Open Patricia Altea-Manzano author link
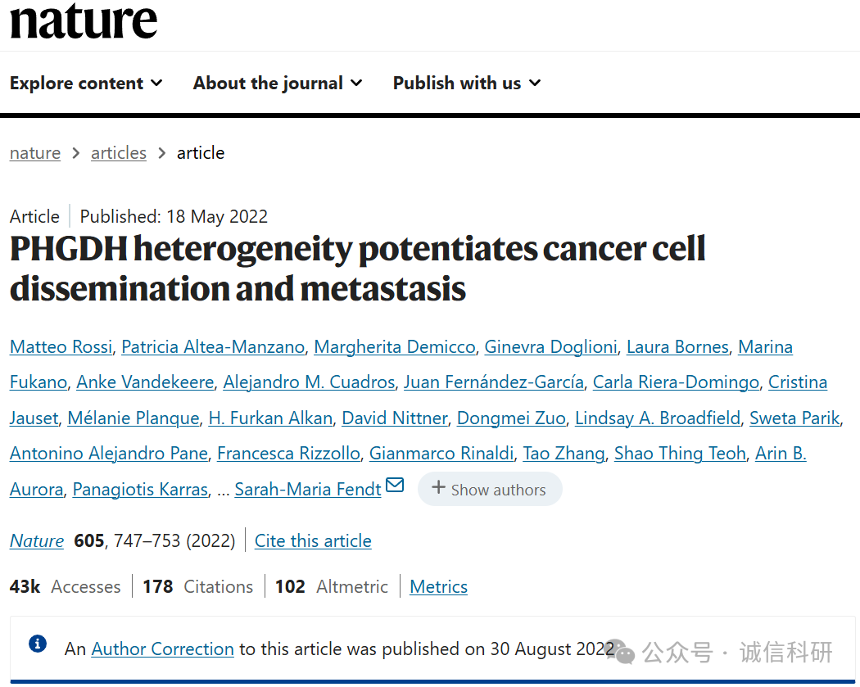Image resolution: width=860 pixels, height=687 pixels. 213,347
